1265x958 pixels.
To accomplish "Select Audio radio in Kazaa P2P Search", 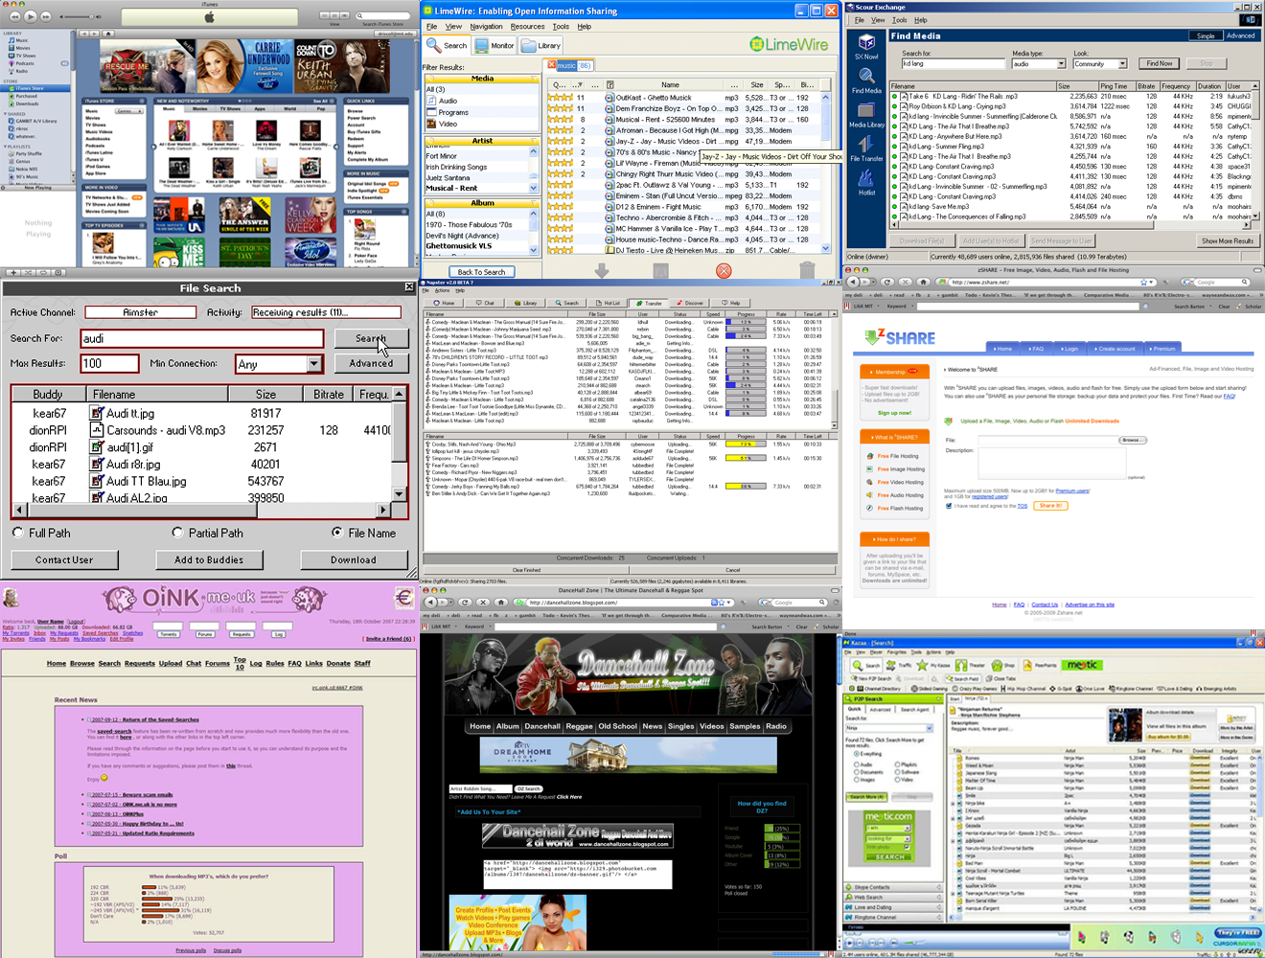I will click(855, 764).
